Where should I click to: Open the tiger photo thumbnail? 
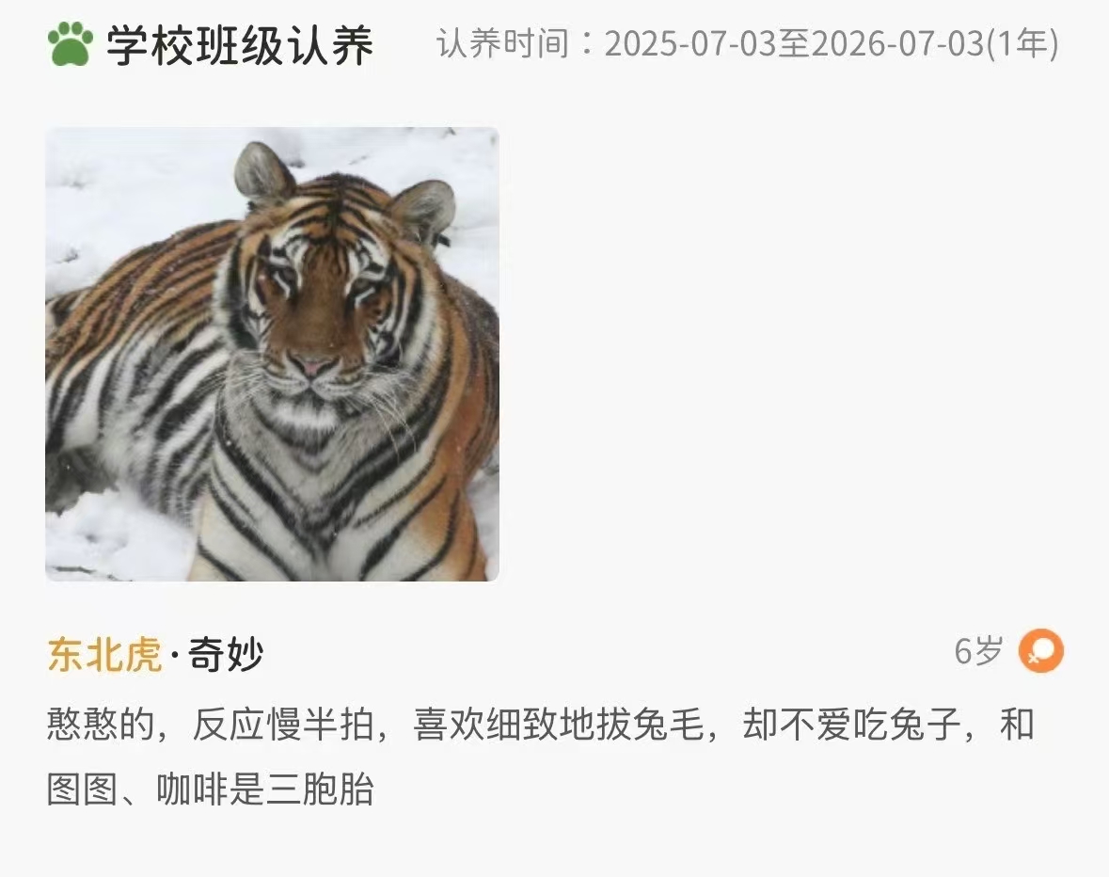(272, 355)
